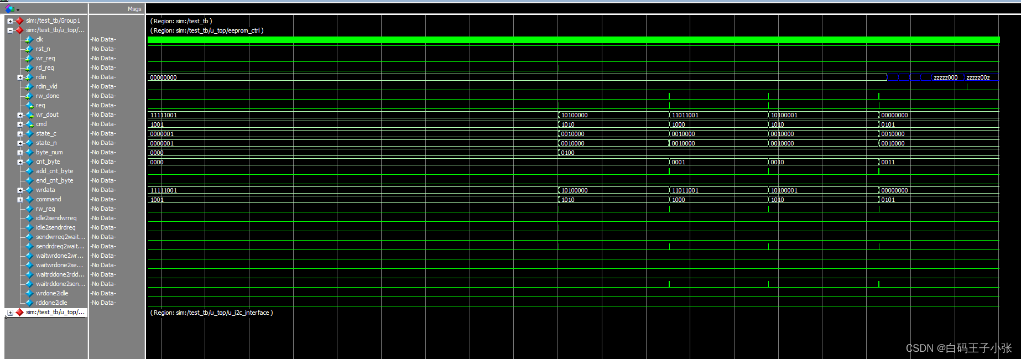Click the red diamond icon of sim:/test_tb/Group1

[19, 20]
